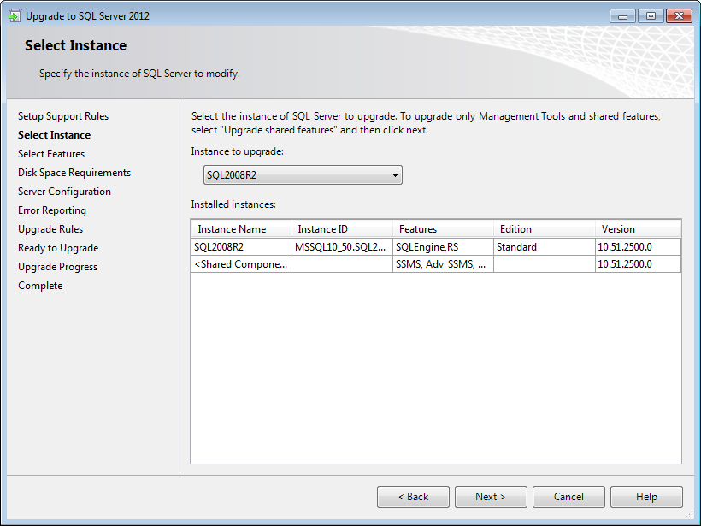
Task: Go to Server Configuration step
Action: pyautogui.click(x=64, y=192)
